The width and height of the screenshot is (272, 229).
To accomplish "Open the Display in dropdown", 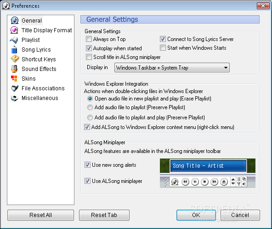I will click(172, 68).
